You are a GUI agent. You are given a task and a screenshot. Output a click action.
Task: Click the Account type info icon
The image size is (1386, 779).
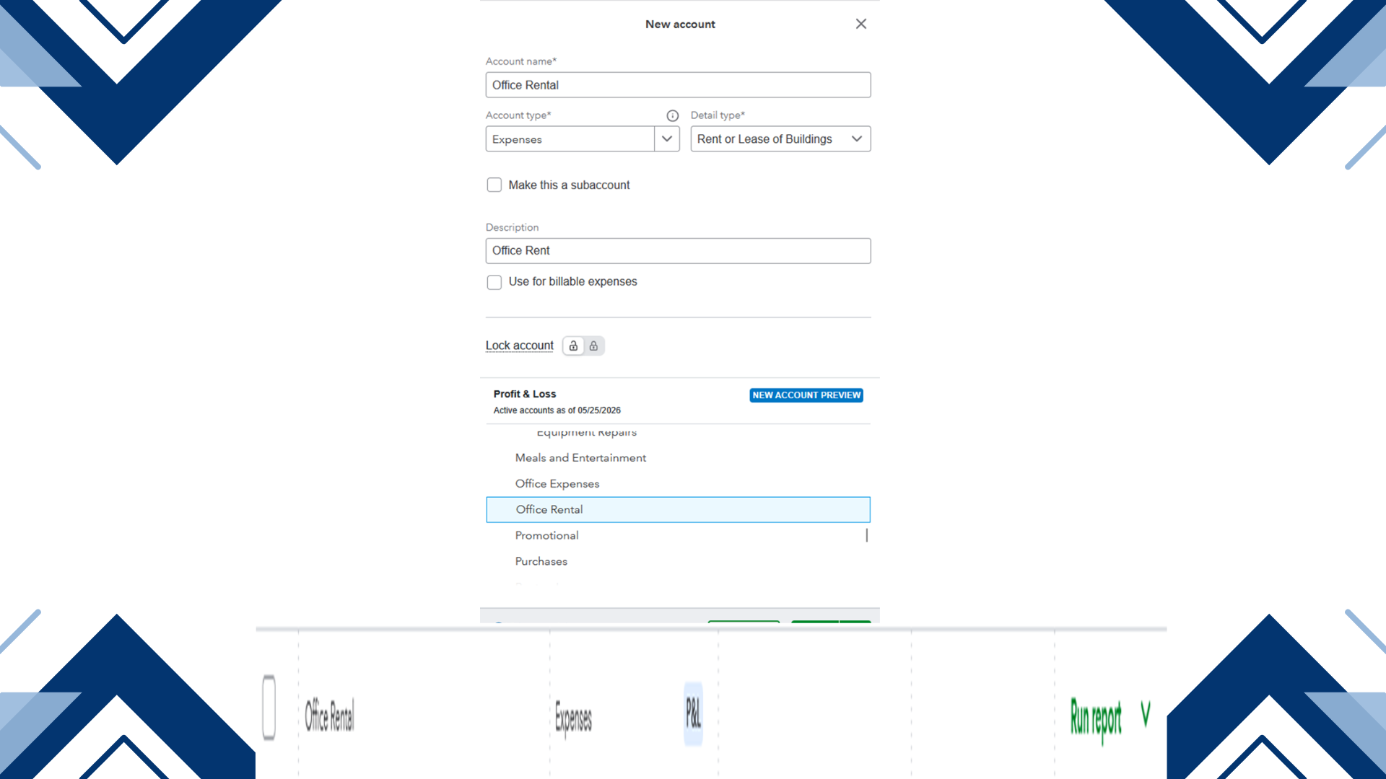tap(672, 115)
